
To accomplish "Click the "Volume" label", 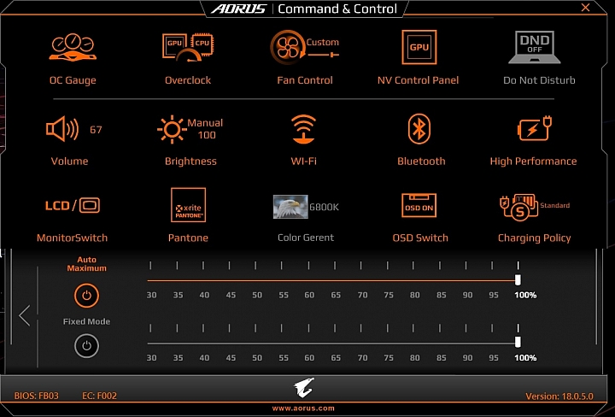I will pyautogui.click(x=69, y=162).
